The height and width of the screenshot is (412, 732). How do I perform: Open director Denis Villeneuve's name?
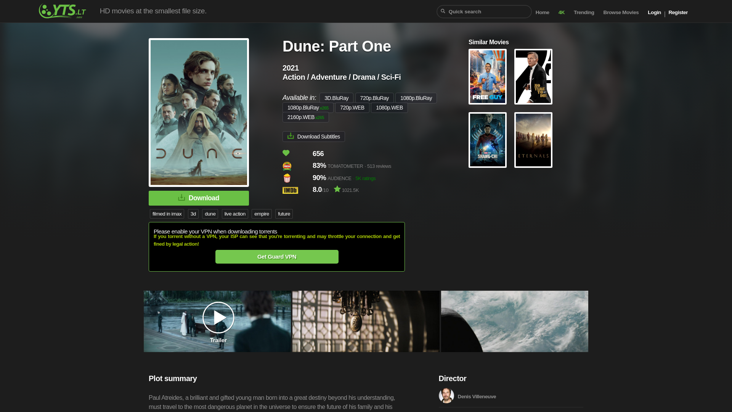(477, 397)
